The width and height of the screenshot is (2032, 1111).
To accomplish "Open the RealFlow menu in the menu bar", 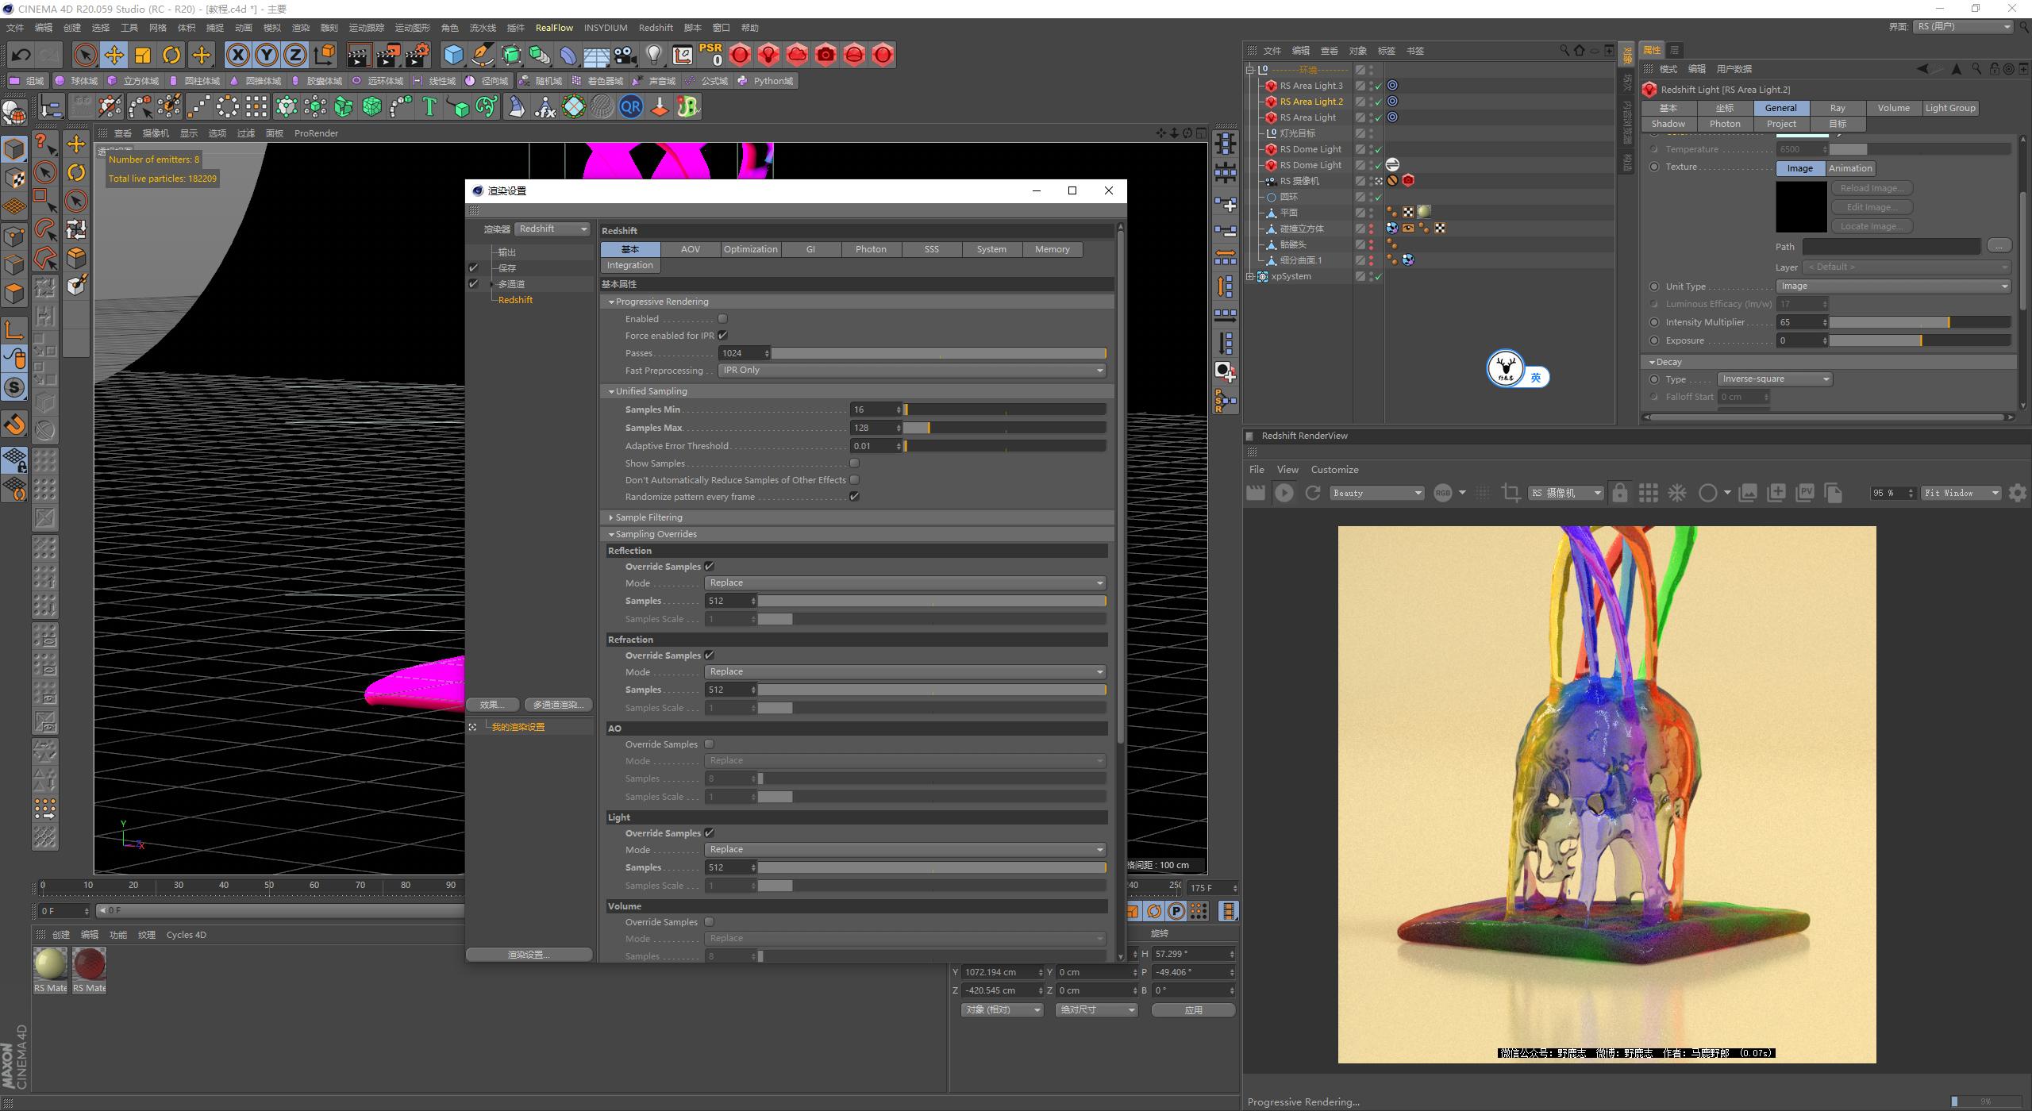I will [x=554, y=27].
